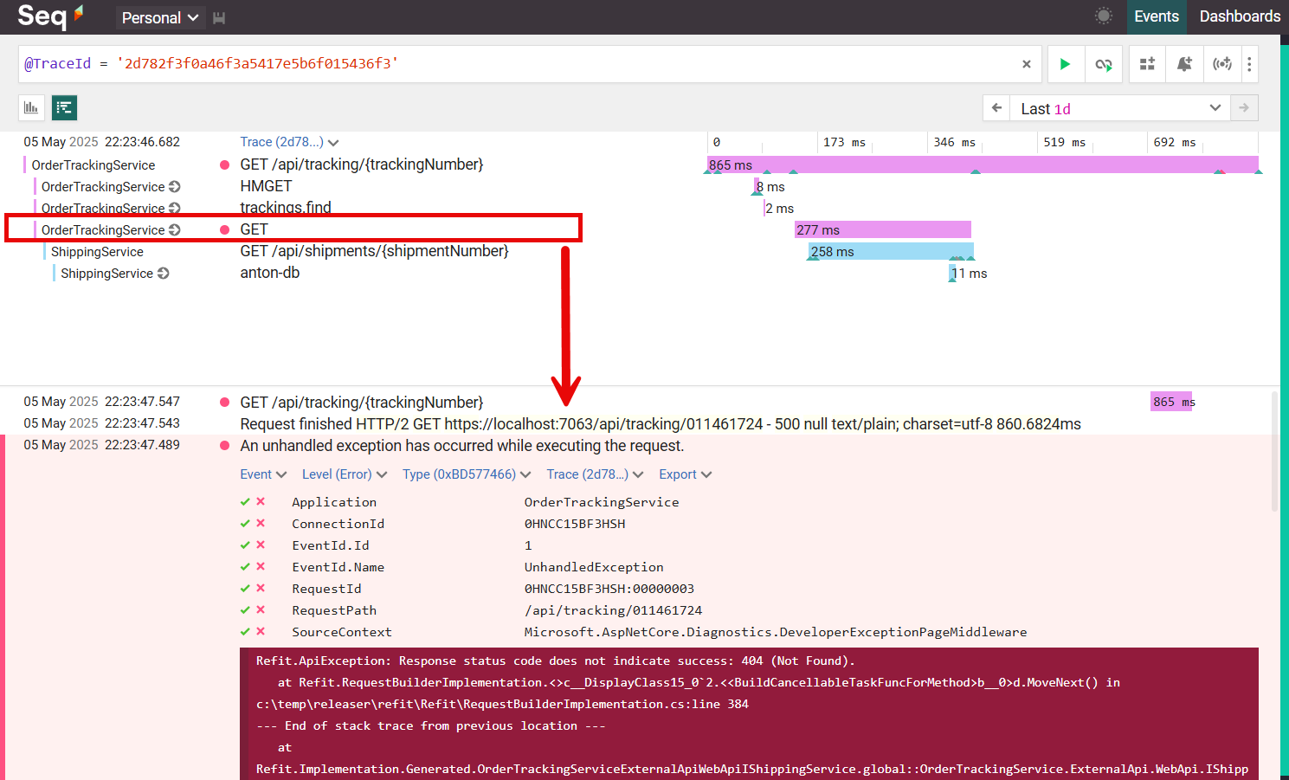The width and height of the screenshot is (1289, 780).
Task: Exclude Application property with red X
Action: pos(261,502)
